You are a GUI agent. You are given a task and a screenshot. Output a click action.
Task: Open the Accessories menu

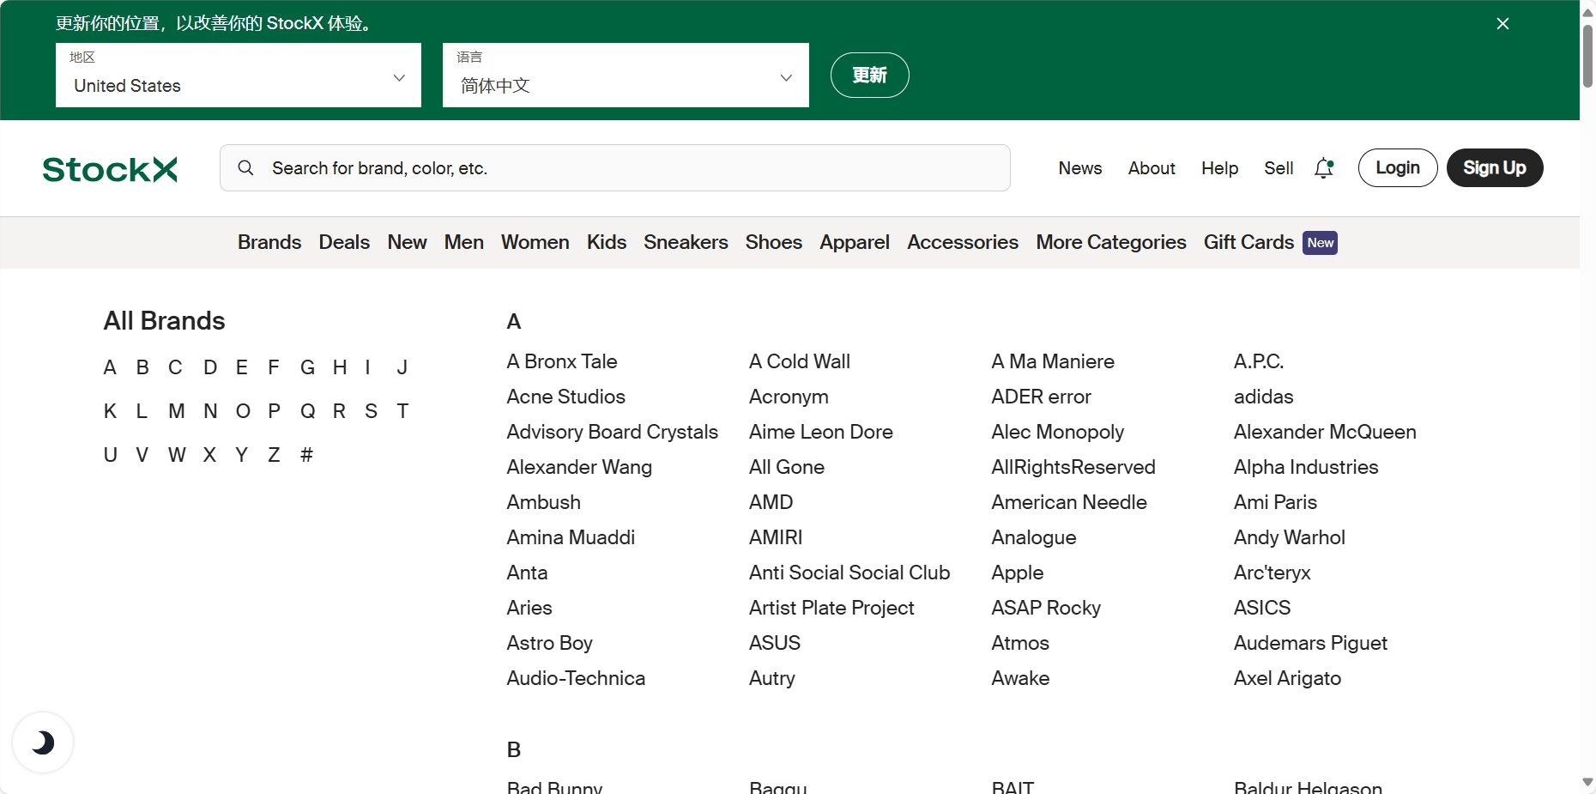(963, 243)
